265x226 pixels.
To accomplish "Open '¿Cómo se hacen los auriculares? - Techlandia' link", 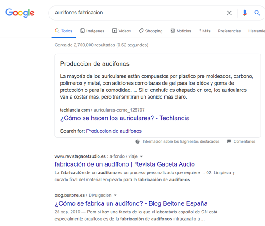I will click(125, 118).
